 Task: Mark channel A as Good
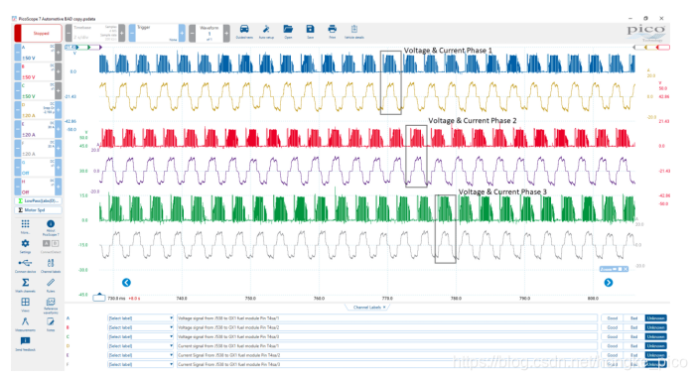pyautogui.click(x=612, y=318)
